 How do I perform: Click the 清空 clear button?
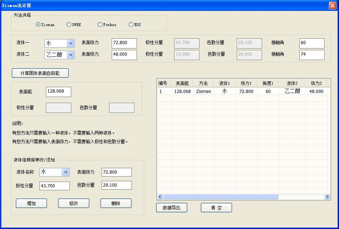[x=216, y=207]
